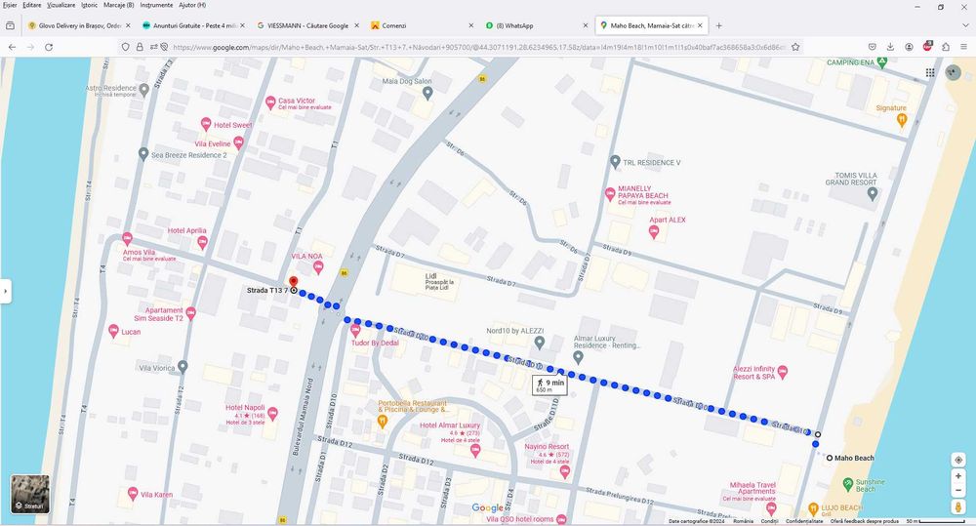Toggle satellite layer thumbnail
This screenshot has height=526, width=976.
click(30, 494)
